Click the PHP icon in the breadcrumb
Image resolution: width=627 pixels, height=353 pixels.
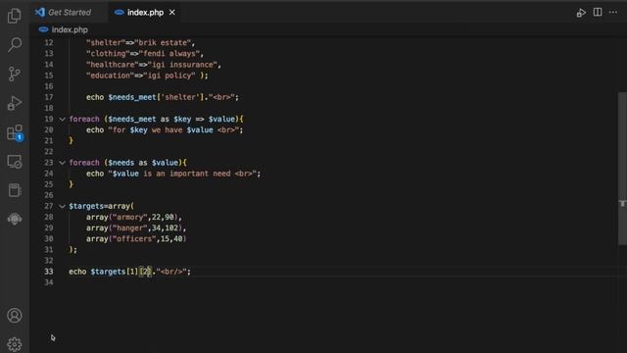pyautogui.click(x=43, y=29)
